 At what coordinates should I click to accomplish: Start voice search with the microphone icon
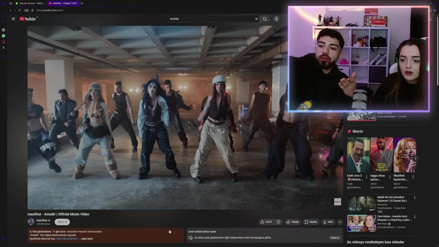point(276,19)
